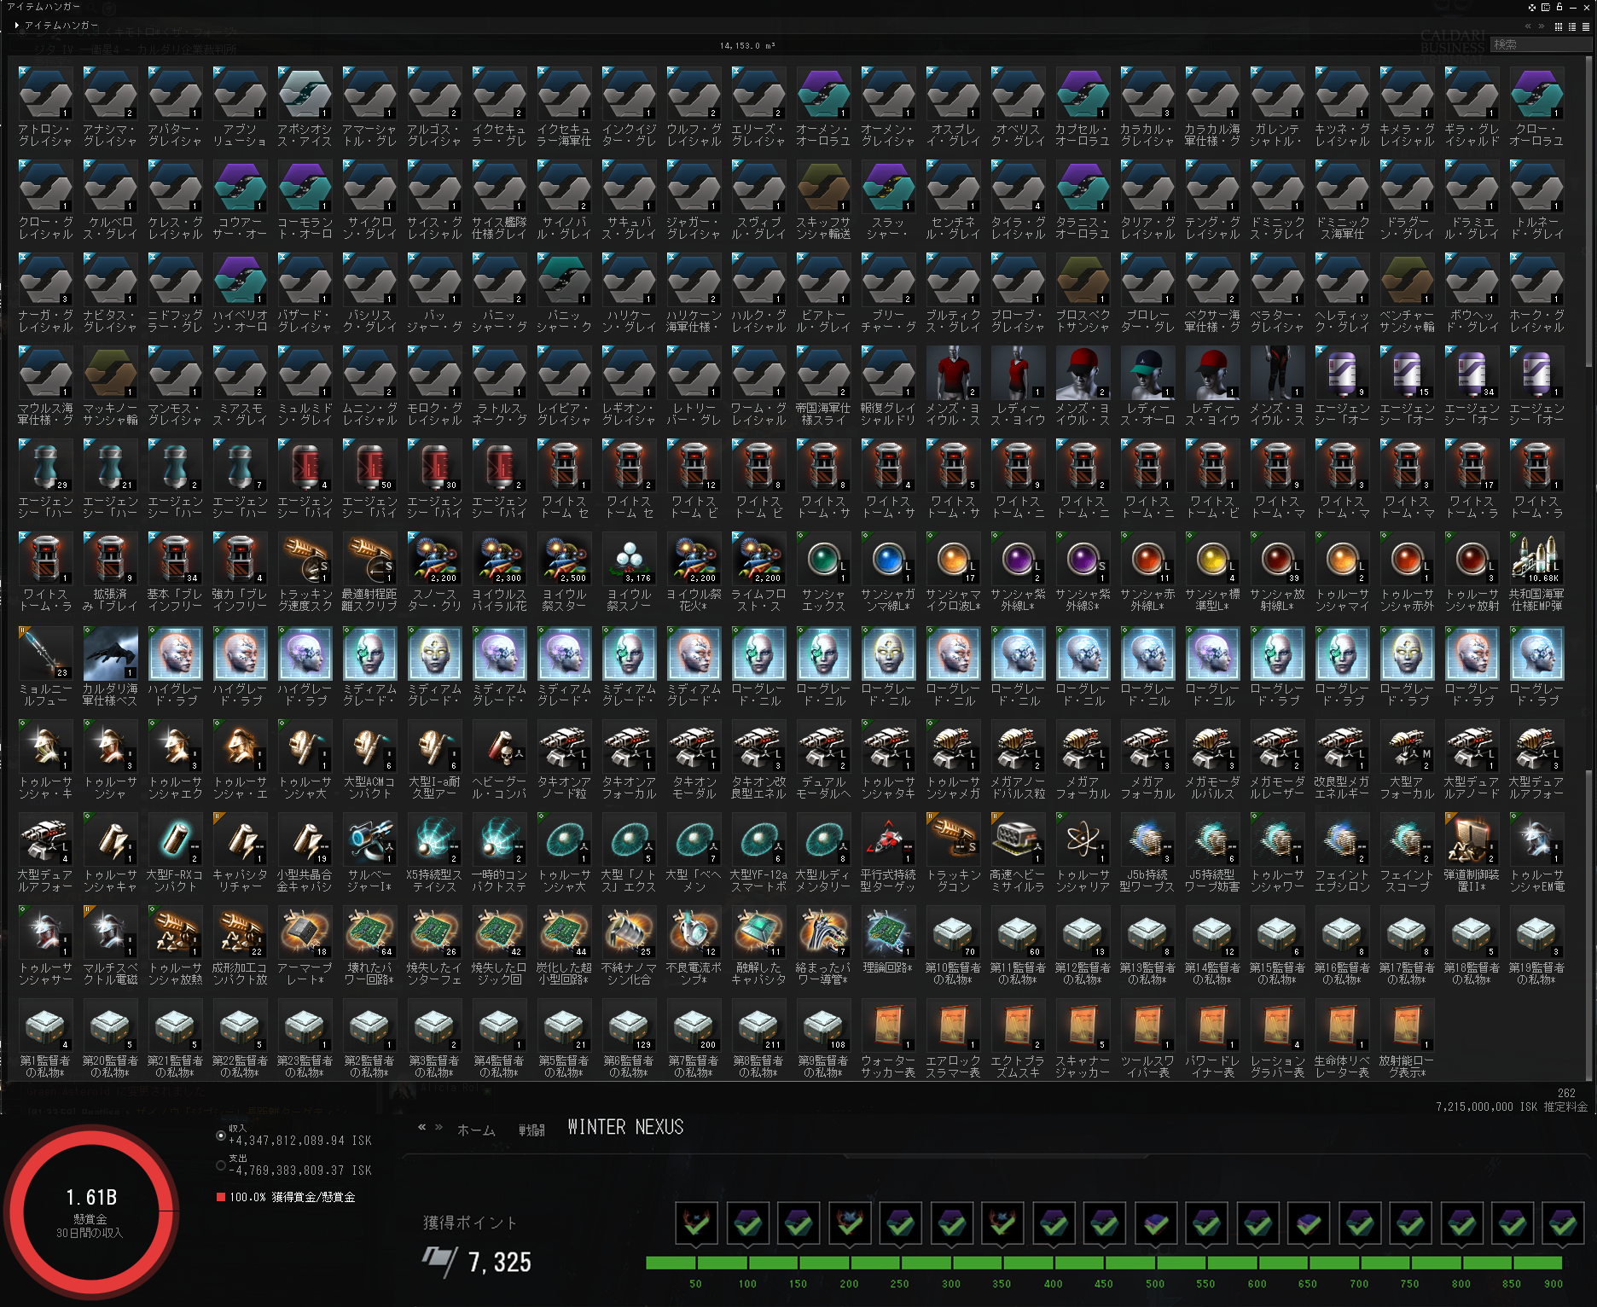Click the 第10監督者の私物 item icon

tap(953, 932)
